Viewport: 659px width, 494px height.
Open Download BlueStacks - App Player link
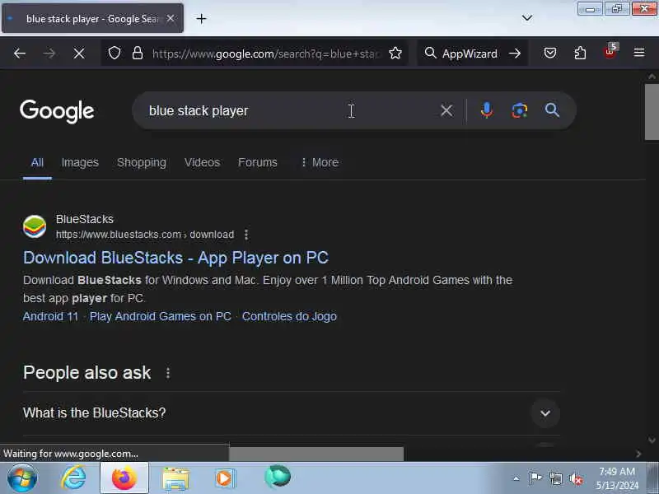point(175,258)
